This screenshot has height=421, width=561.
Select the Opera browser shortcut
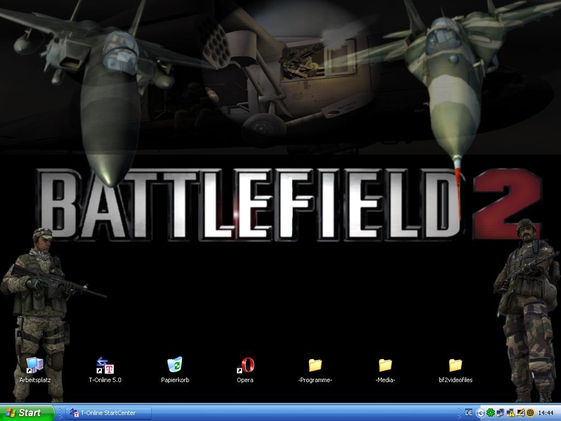pyautogui.click(x=245, y=370)
